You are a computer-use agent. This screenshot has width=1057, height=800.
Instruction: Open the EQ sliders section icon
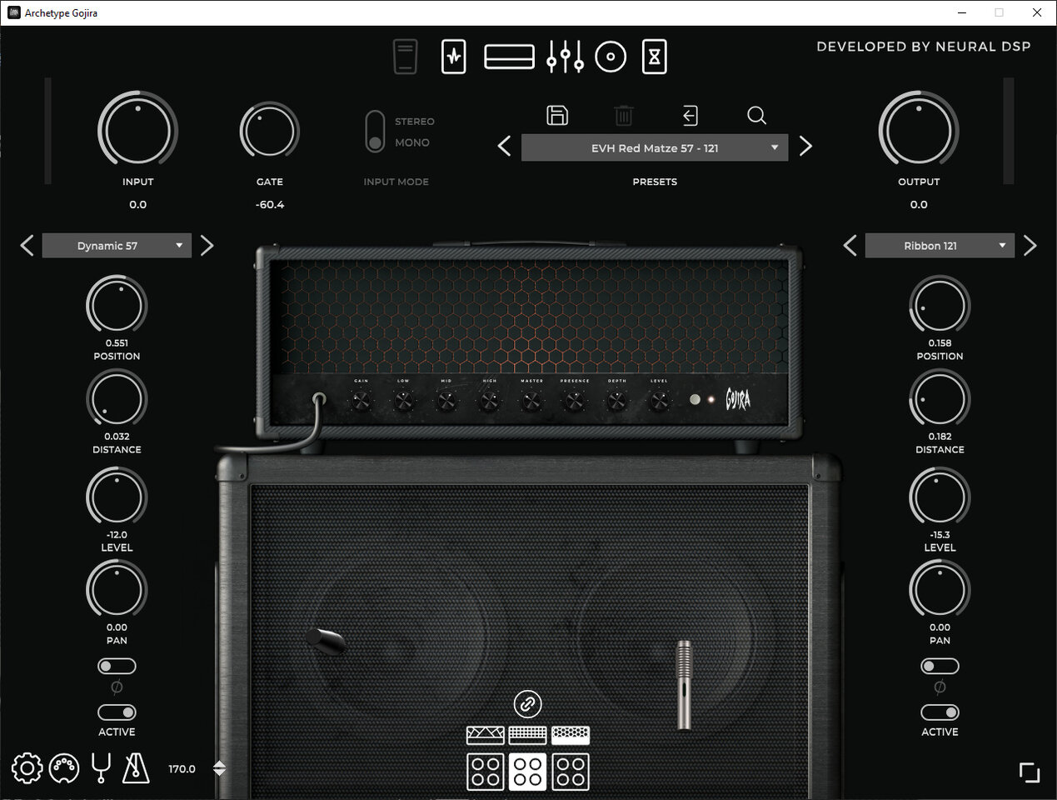pos(565,57)
